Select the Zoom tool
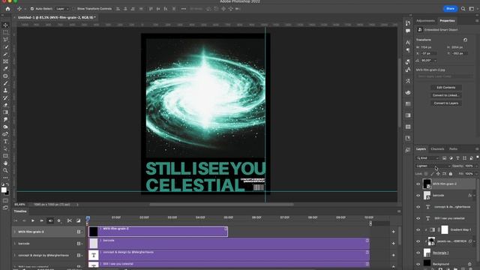The image size is (480, 270). click(5, 170)
